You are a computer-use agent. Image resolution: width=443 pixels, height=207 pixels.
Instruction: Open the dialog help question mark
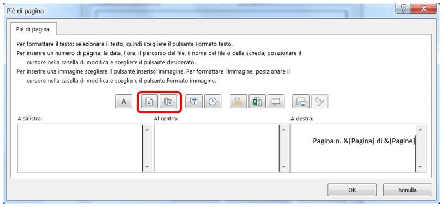click(x=404, y=9)
